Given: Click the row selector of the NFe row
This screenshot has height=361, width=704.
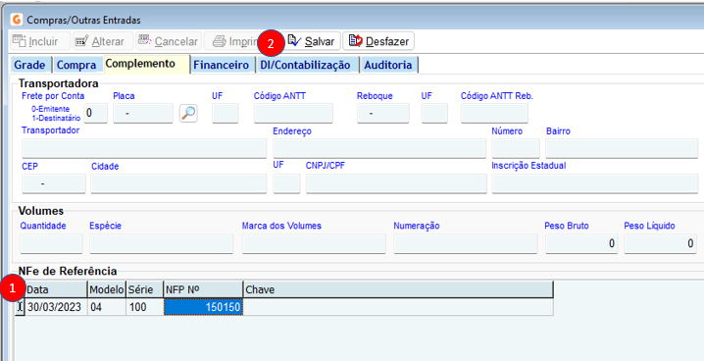Looking at the screenshot, I should coord(20,307).
